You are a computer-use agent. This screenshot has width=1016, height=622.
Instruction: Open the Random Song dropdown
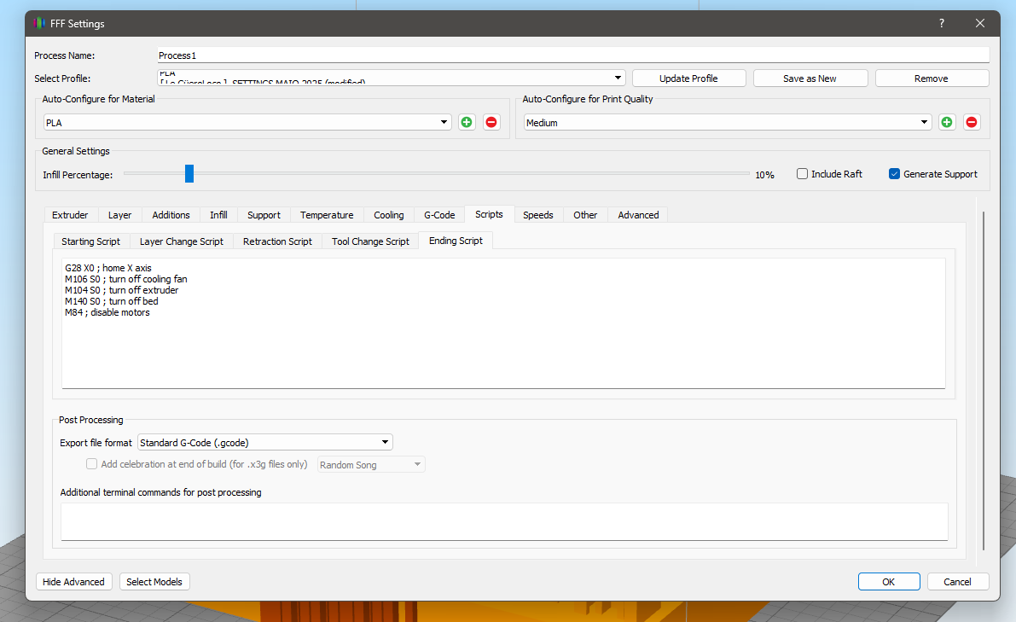(x=371, y=464)
